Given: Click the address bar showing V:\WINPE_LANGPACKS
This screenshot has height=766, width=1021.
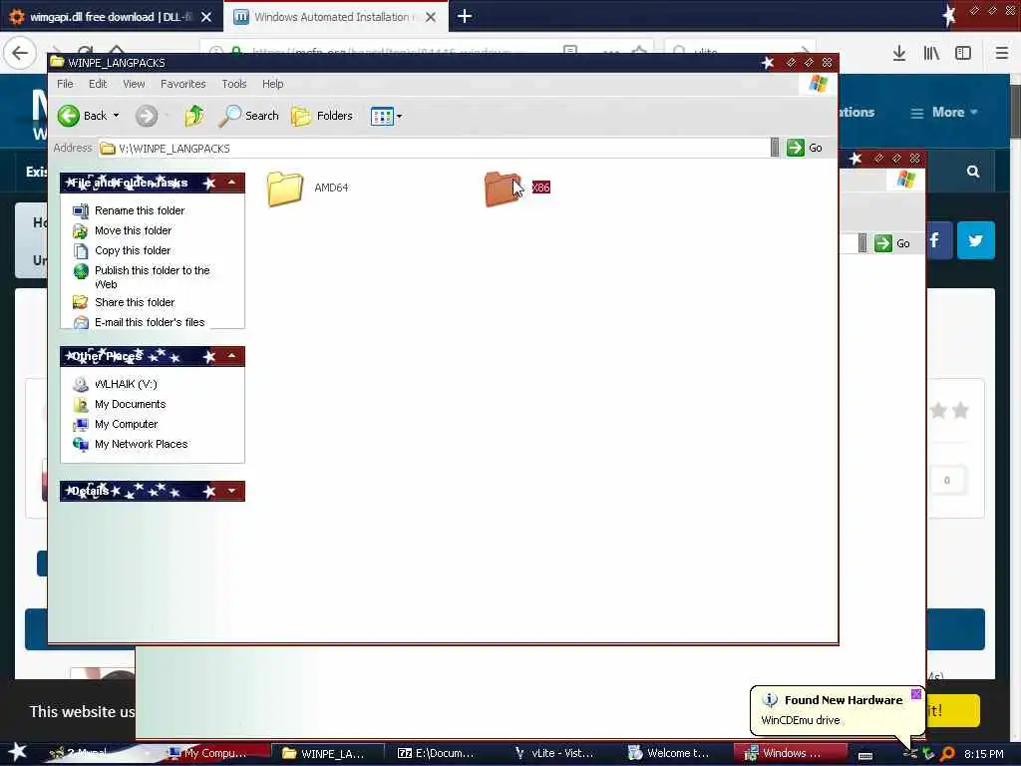Looking at the screenshot, I should point(434,149).
